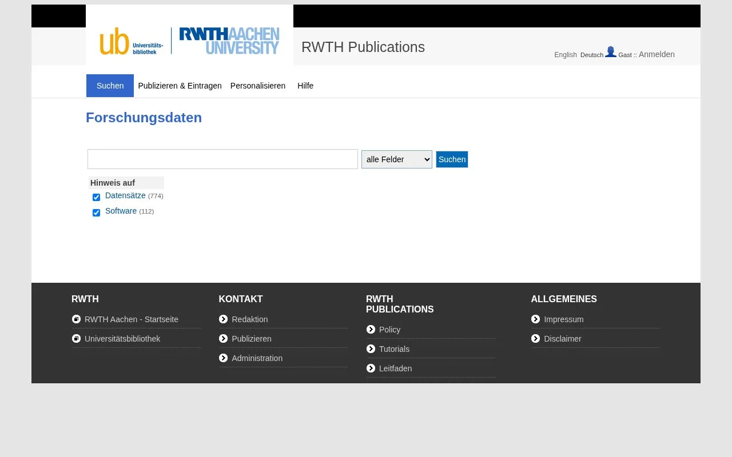Uncheck the Software checkbox
This screenshot has height=457, width=732.
96,213
